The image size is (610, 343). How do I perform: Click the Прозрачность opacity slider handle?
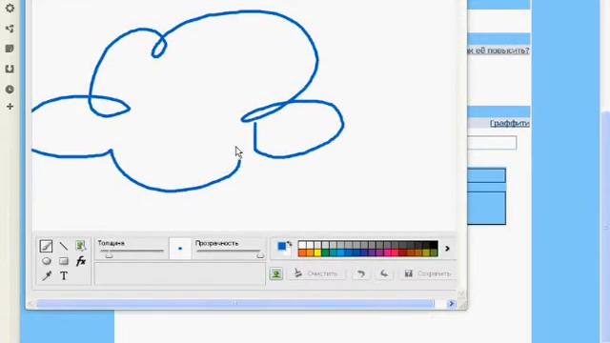coord(260,254)
